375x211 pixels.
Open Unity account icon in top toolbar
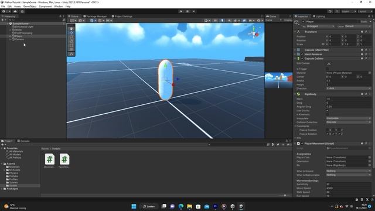[x=4, y=11]
